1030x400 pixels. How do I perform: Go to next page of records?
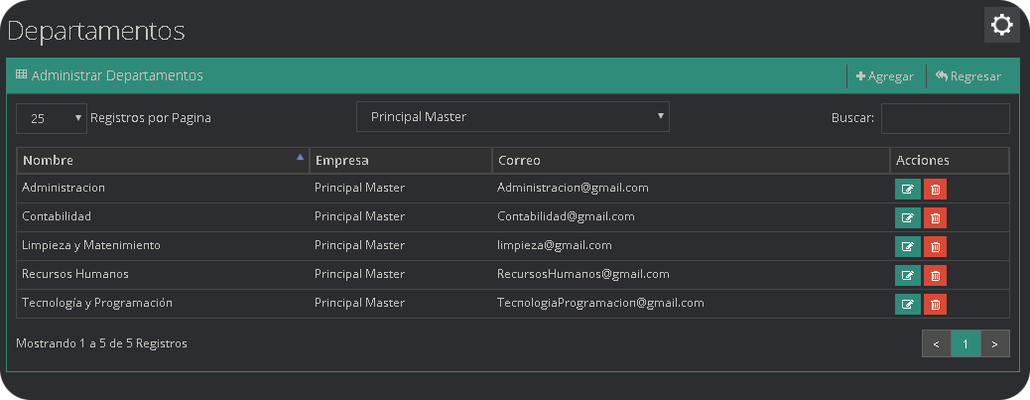[x=995, y=343]
